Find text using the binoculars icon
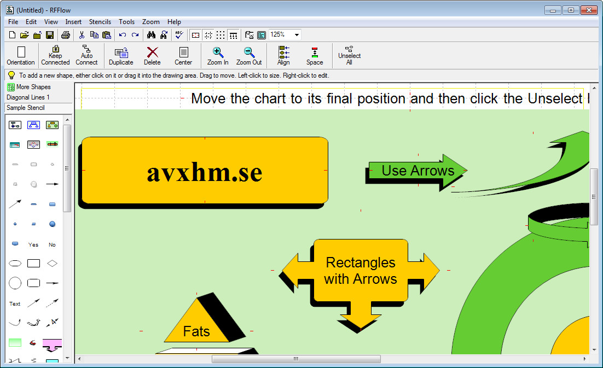 tap(151, 35)
